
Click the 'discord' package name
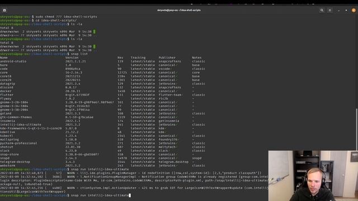[7, 87]
